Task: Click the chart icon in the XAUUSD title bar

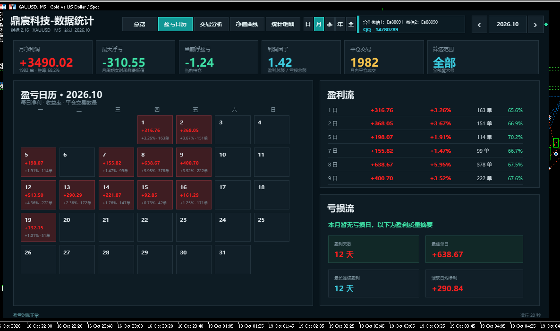Action: (x=12, y=7)
